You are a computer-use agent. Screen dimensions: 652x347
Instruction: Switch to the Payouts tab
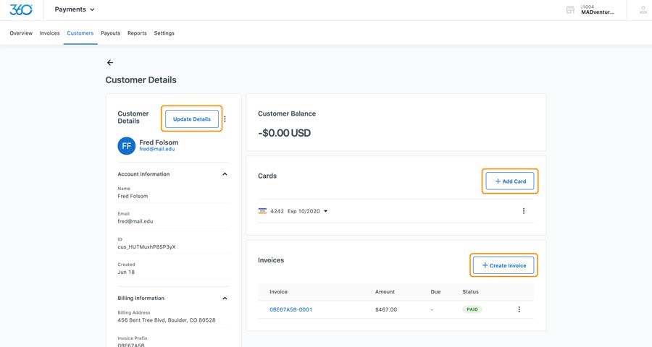pos(111,33)
